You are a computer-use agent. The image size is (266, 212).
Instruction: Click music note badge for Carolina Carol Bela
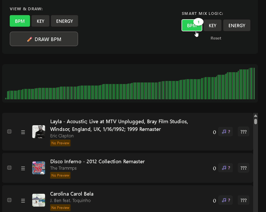(x=226, y=200)
